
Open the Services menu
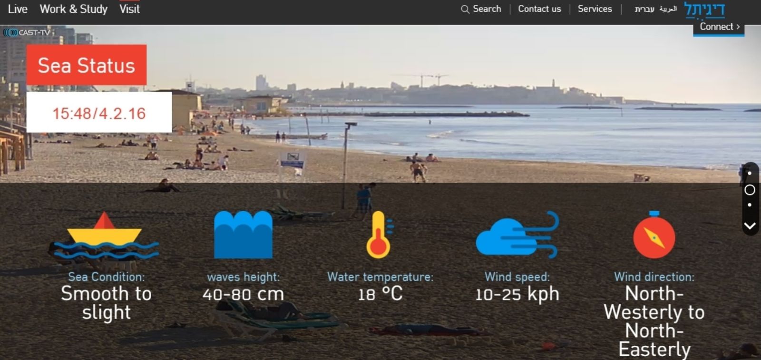coord(595,9)
